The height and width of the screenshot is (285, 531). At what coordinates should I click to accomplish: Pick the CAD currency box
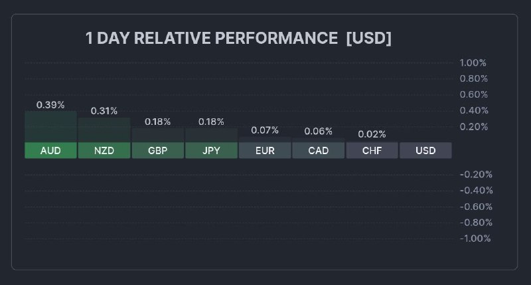[x=319, y=151]
